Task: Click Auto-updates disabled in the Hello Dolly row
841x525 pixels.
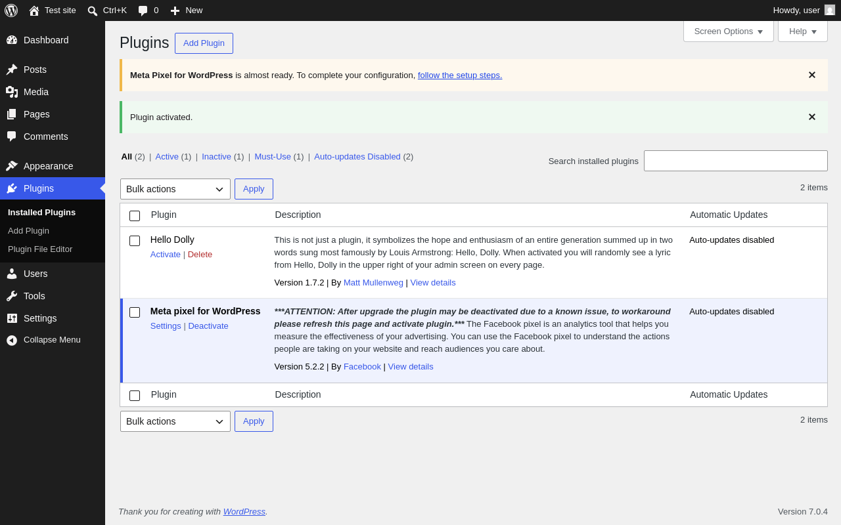Action: [732, 240]
